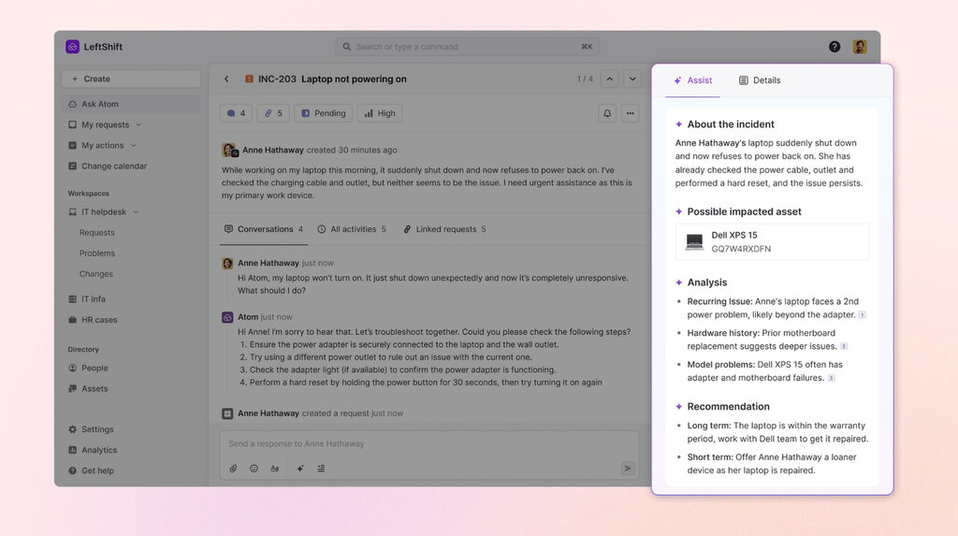Collapse the IT helpdesk workspace
Viewport: 958px width, 536px height.
[136, 212]
